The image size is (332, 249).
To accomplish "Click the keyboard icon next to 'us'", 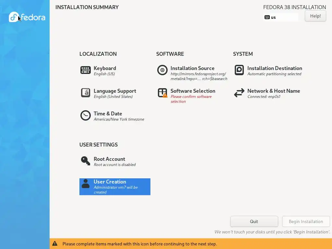I will 267,17.
